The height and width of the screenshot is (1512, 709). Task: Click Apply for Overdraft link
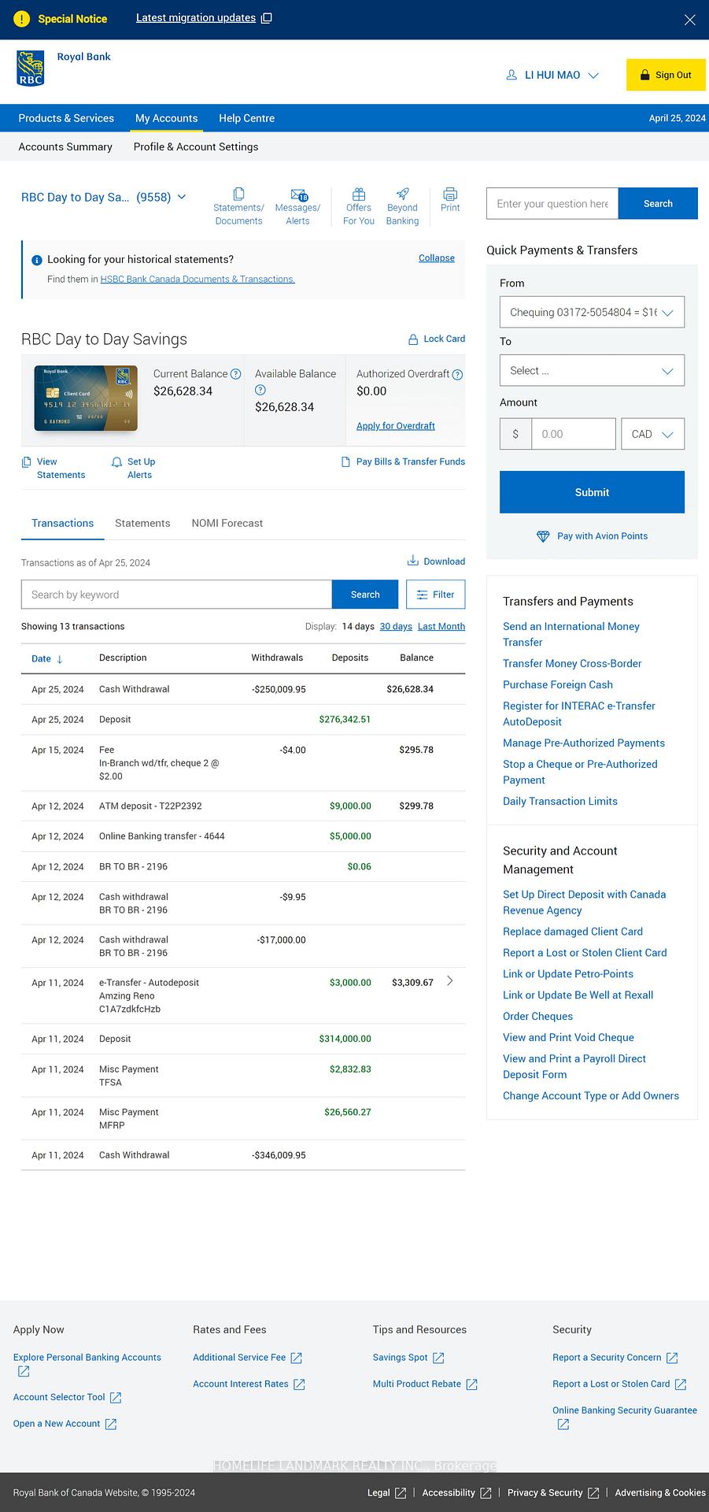click(396, 426)
